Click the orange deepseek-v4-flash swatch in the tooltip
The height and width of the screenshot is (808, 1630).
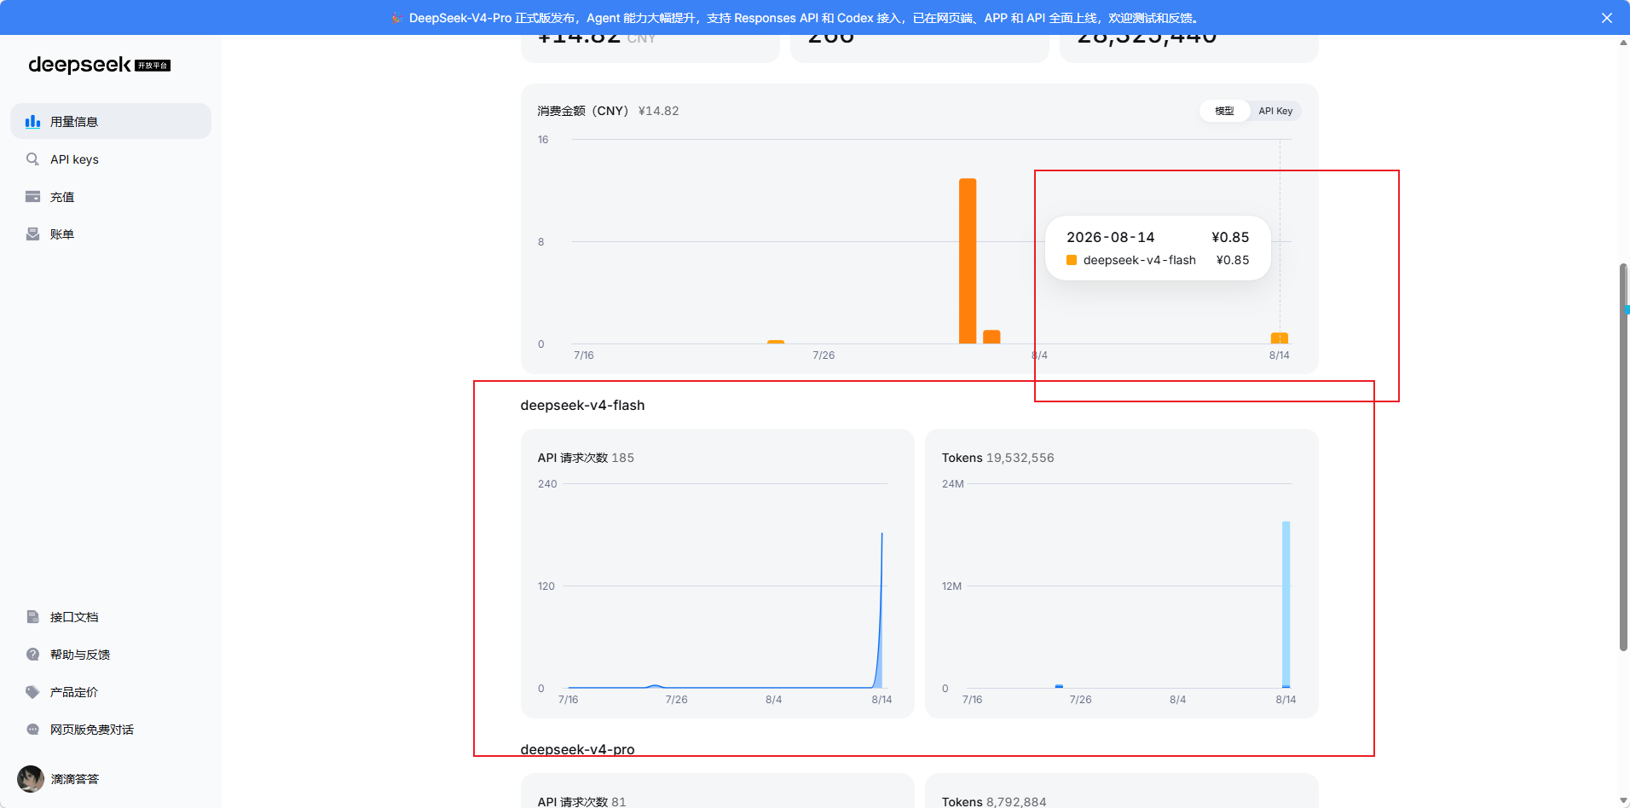[1072, 260]
